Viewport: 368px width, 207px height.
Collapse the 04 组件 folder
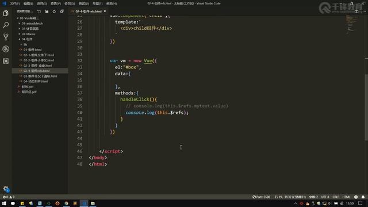coord(27,39)
